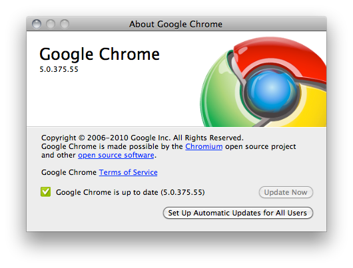The height and width of the screenshot is (268, 353).
Task: Zoom the About Google Chrome window
Action: click(65, 24)
